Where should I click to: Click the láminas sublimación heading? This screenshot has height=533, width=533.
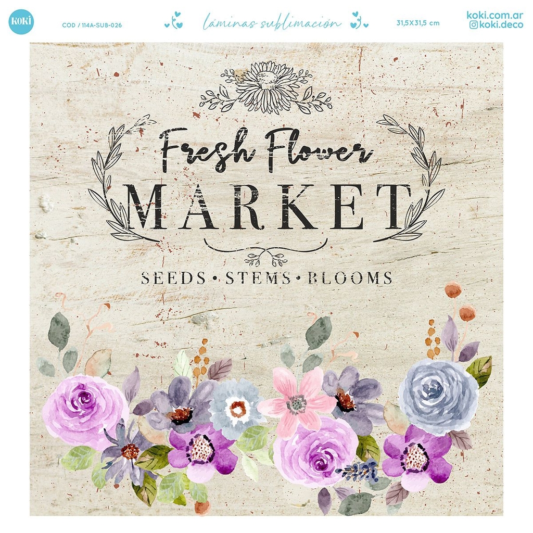(x=272, y=22)
